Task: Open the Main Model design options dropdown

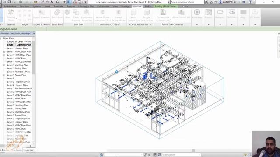Action: pos(181,155)
